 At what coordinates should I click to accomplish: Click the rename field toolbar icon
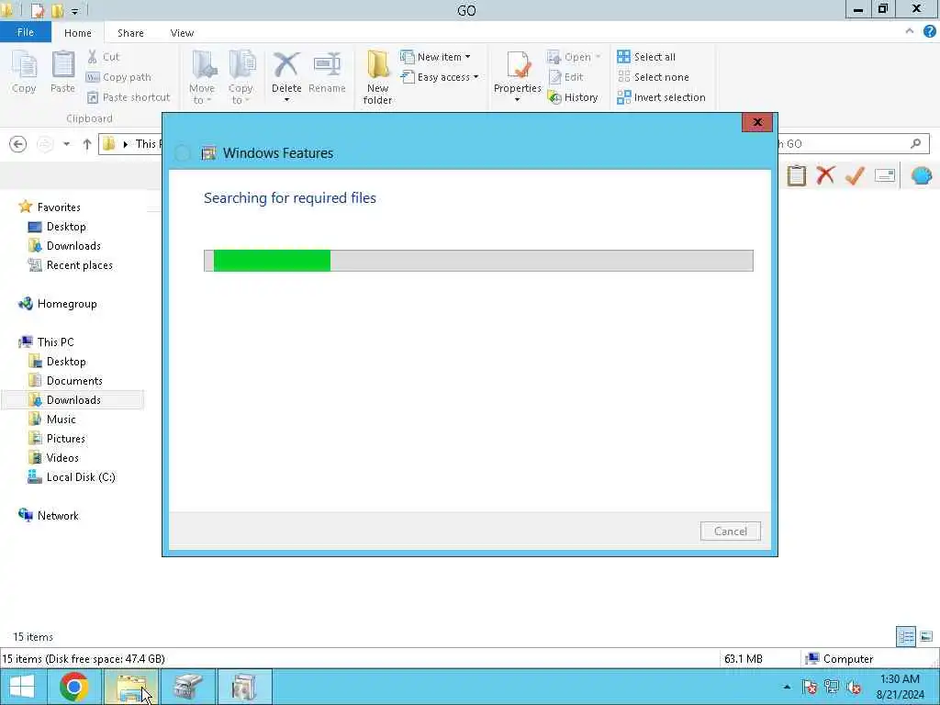tap(885, 175)
